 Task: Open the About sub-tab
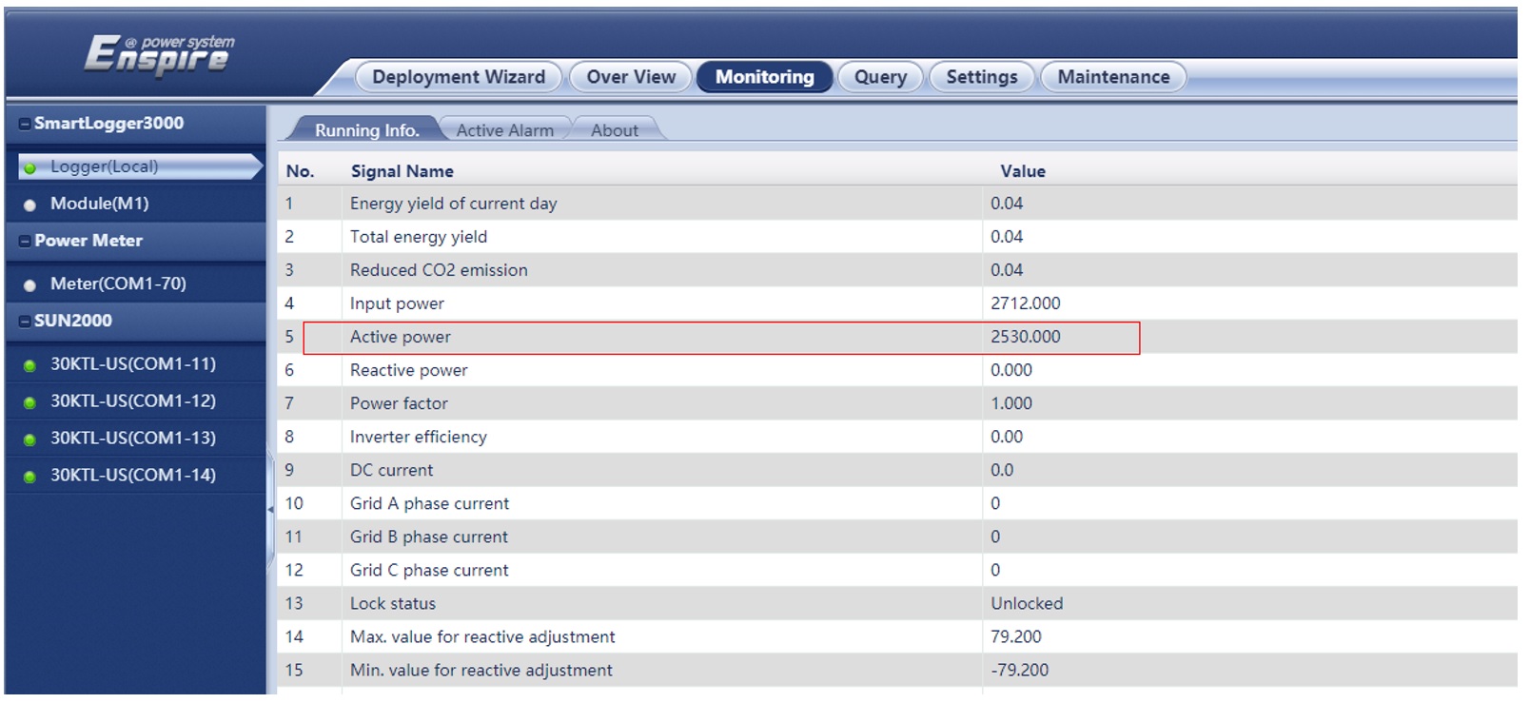tap(615, 130)
